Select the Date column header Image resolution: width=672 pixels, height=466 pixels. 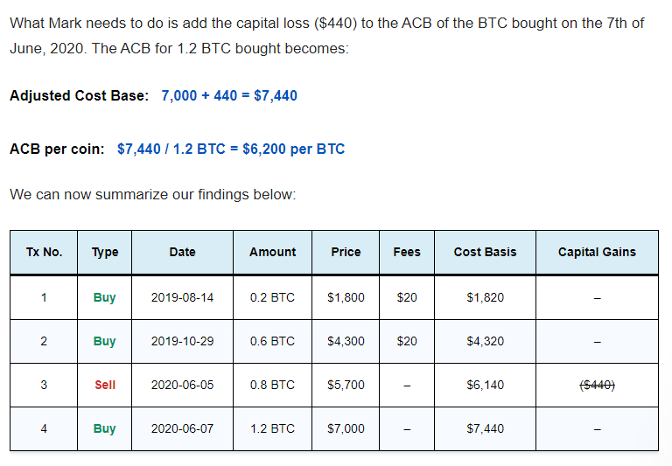click(182, 253)
